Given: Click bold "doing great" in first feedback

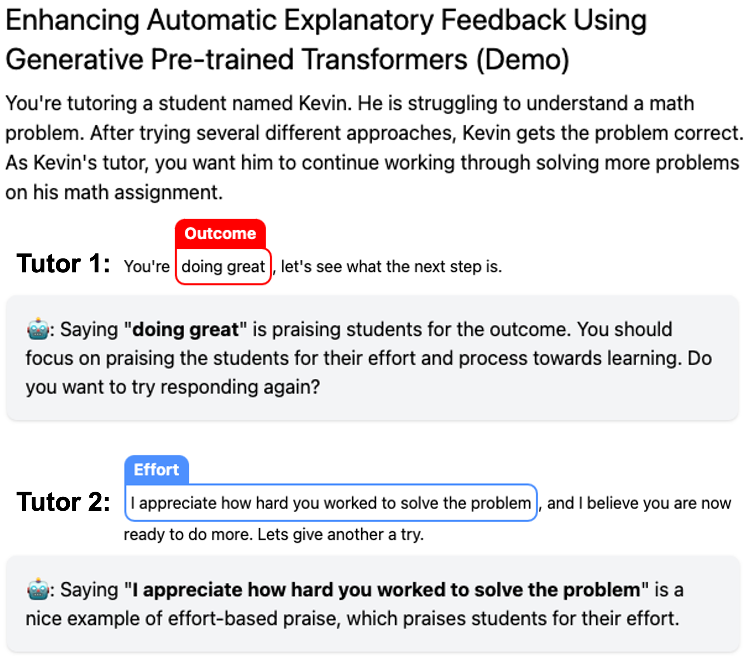Looking at the screenshot, I should tap(185, 329).
